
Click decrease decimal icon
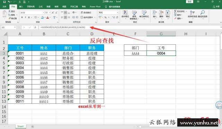pos(117,17)
